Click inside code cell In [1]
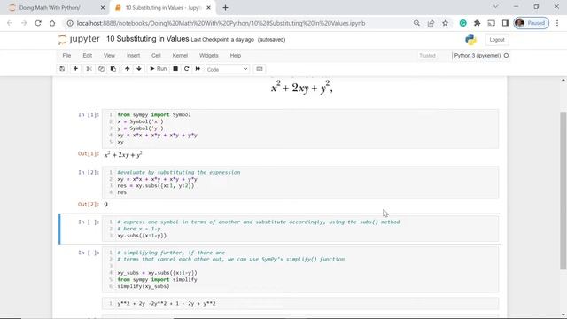This screenshot has width=567, height=319. pyautogui.click(x=300, y=128)
